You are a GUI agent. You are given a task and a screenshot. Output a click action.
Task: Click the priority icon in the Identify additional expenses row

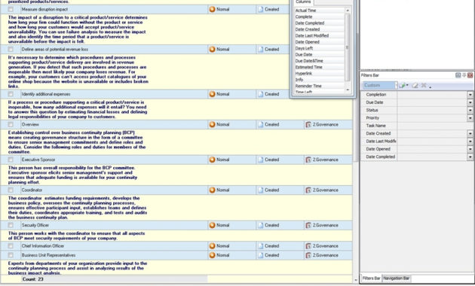coord(213,94)
